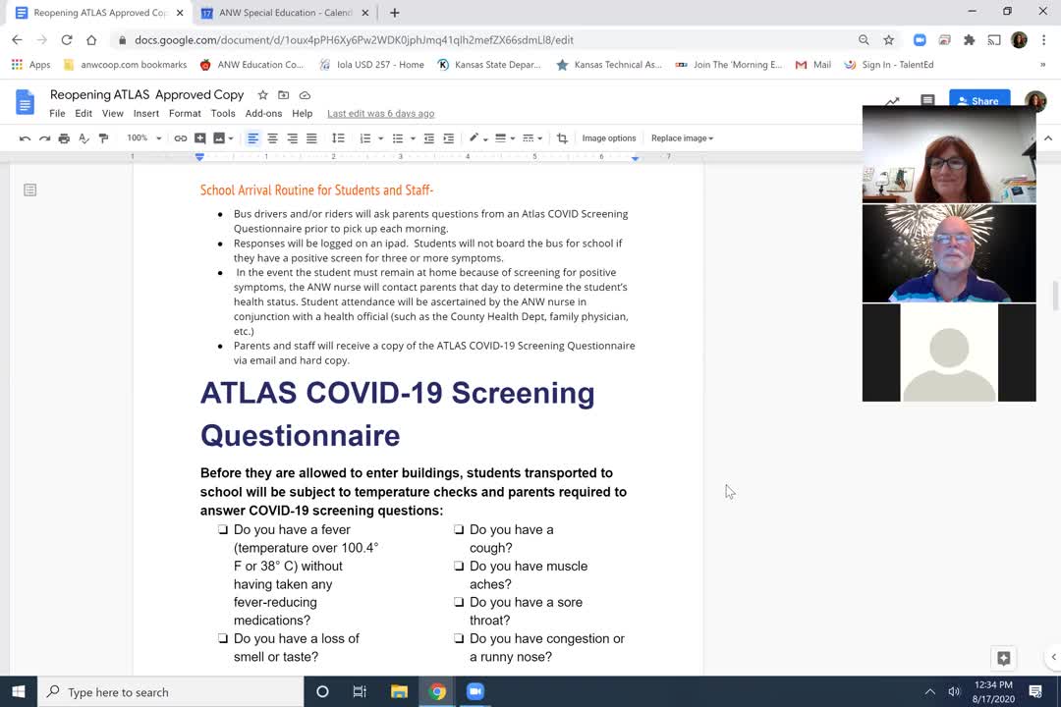Adjust the right indent marker on ruler
The height and width of the screenshot is (707, 1061).
[635, 158]
